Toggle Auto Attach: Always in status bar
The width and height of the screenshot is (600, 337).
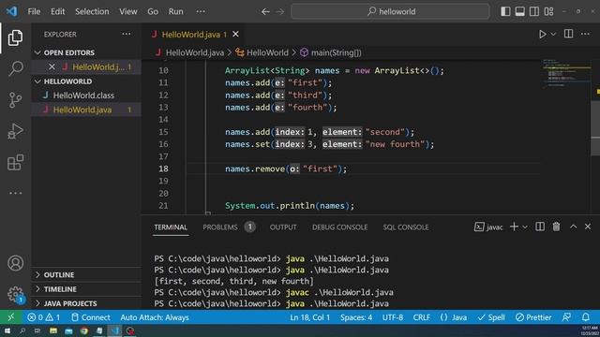click(x=155, y=317)
